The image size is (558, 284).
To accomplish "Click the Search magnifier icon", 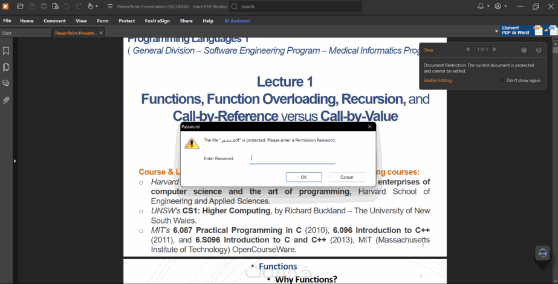I will coord(234,7).
